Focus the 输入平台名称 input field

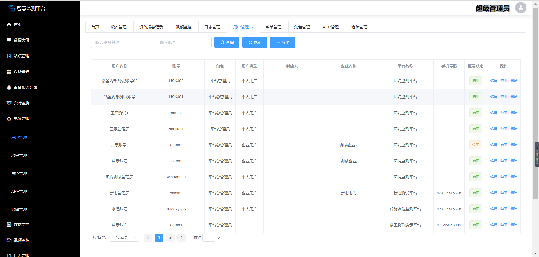tap(119, 42)
